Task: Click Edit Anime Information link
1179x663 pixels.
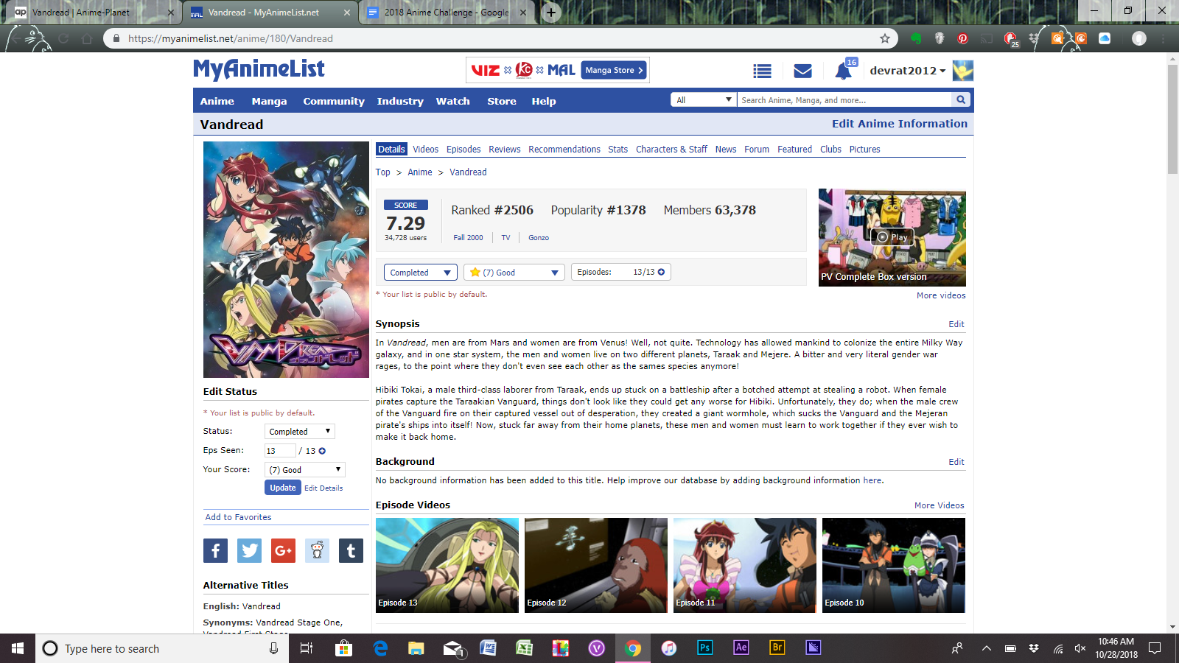Action: (x=900, y=124)
